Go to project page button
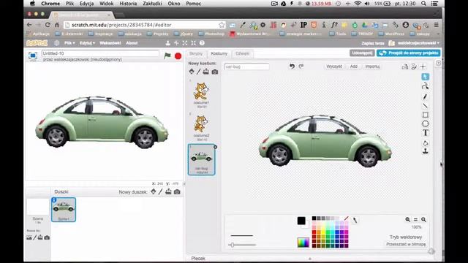 point(408,53)
